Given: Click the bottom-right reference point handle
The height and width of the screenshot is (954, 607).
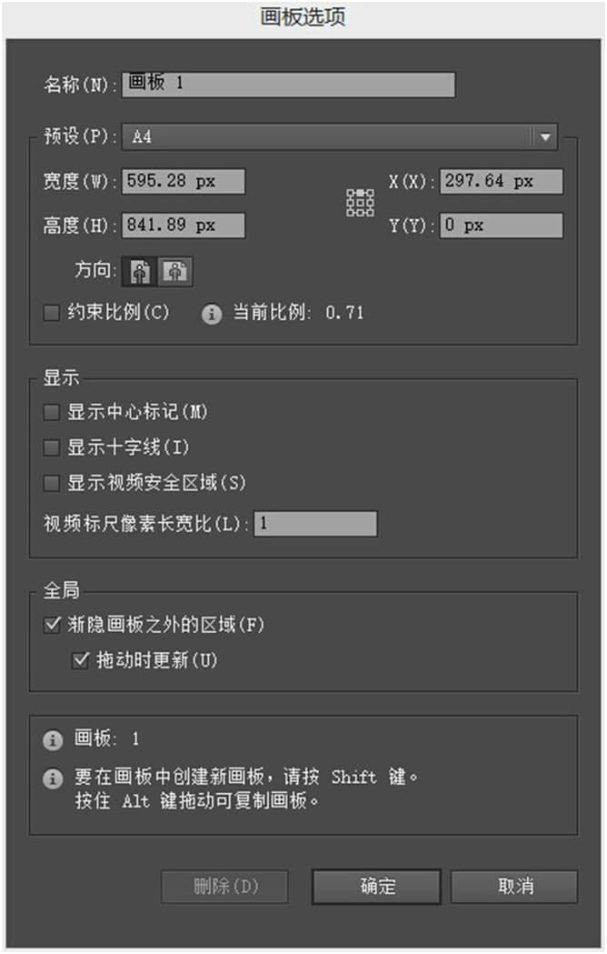Looking at the screenshot, I should [x=372, y=214].
